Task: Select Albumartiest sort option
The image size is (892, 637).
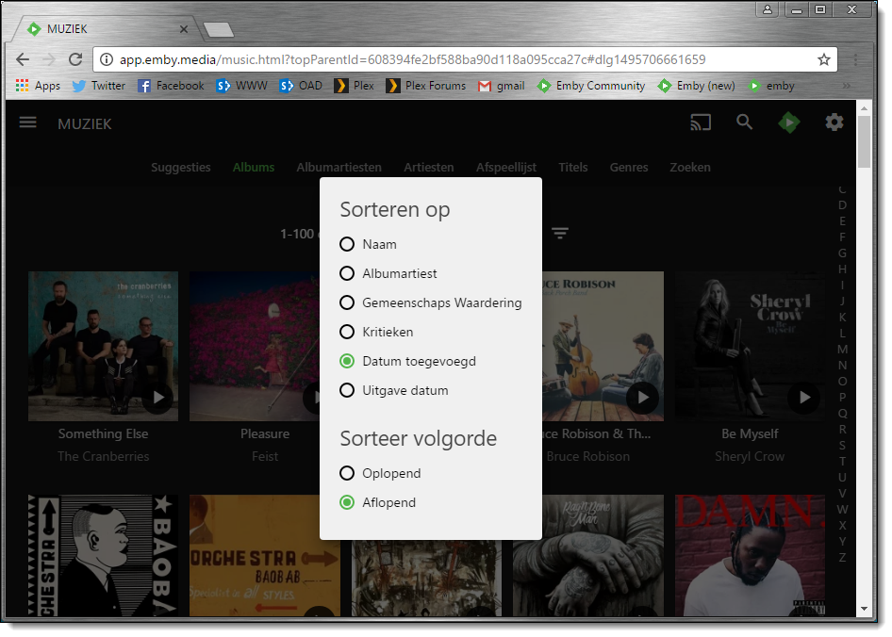Action: pos(388,273)
